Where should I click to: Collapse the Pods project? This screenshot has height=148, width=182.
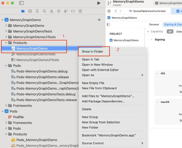click(x=2, y=111)
